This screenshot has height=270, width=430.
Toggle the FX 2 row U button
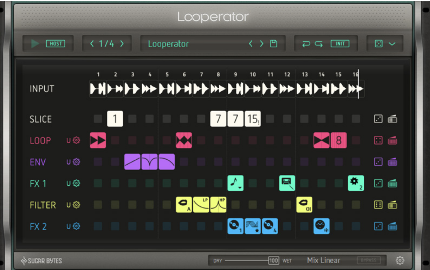point(68,226)
